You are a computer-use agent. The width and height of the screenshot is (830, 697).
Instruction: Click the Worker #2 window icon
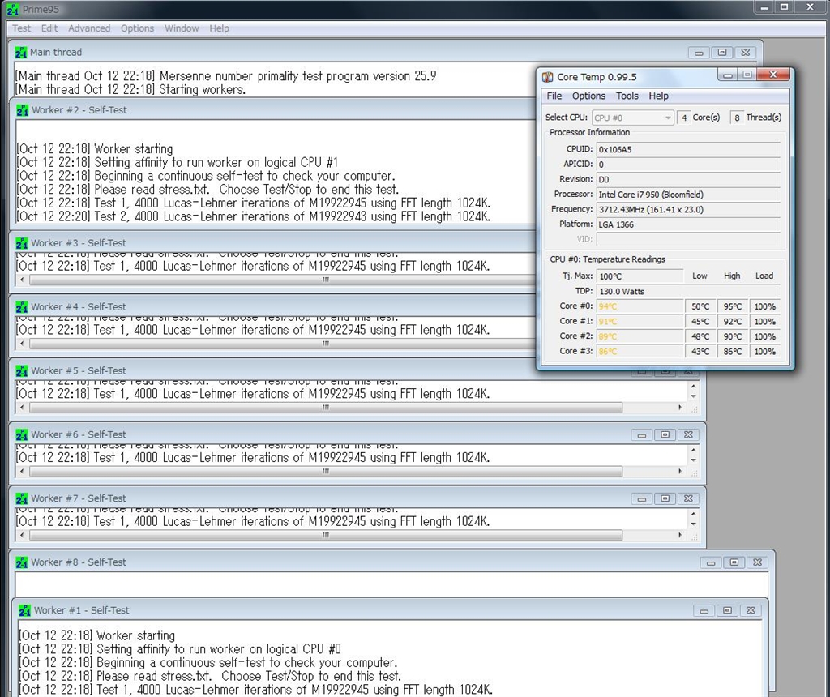pos(22,110)
